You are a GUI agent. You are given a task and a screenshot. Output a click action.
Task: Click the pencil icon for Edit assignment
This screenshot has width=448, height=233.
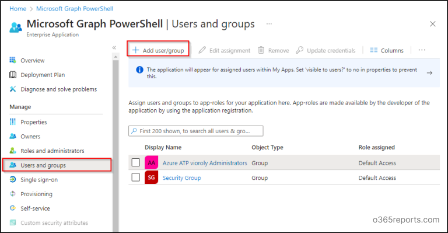[202, 50]
